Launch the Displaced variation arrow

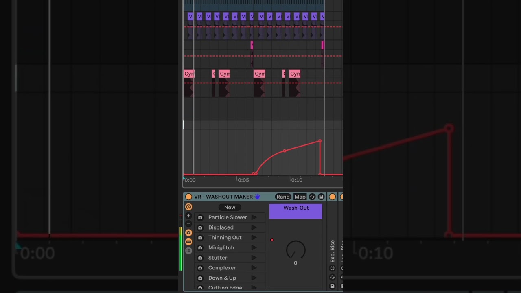[x=254, y=227]
